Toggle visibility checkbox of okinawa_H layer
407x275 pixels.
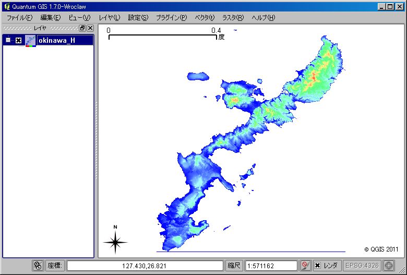(x=18, y=41)
